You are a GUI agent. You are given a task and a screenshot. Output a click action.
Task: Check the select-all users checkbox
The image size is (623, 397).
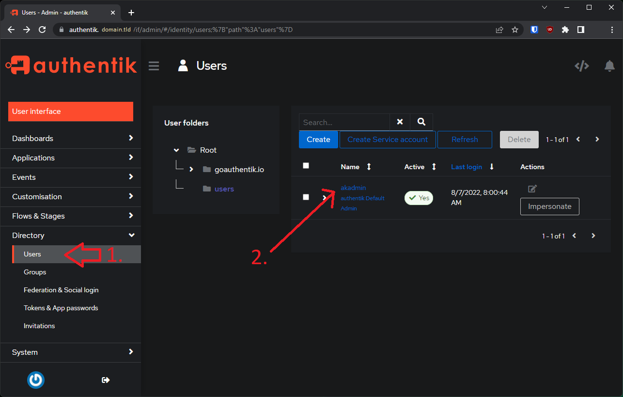(306, 166)
